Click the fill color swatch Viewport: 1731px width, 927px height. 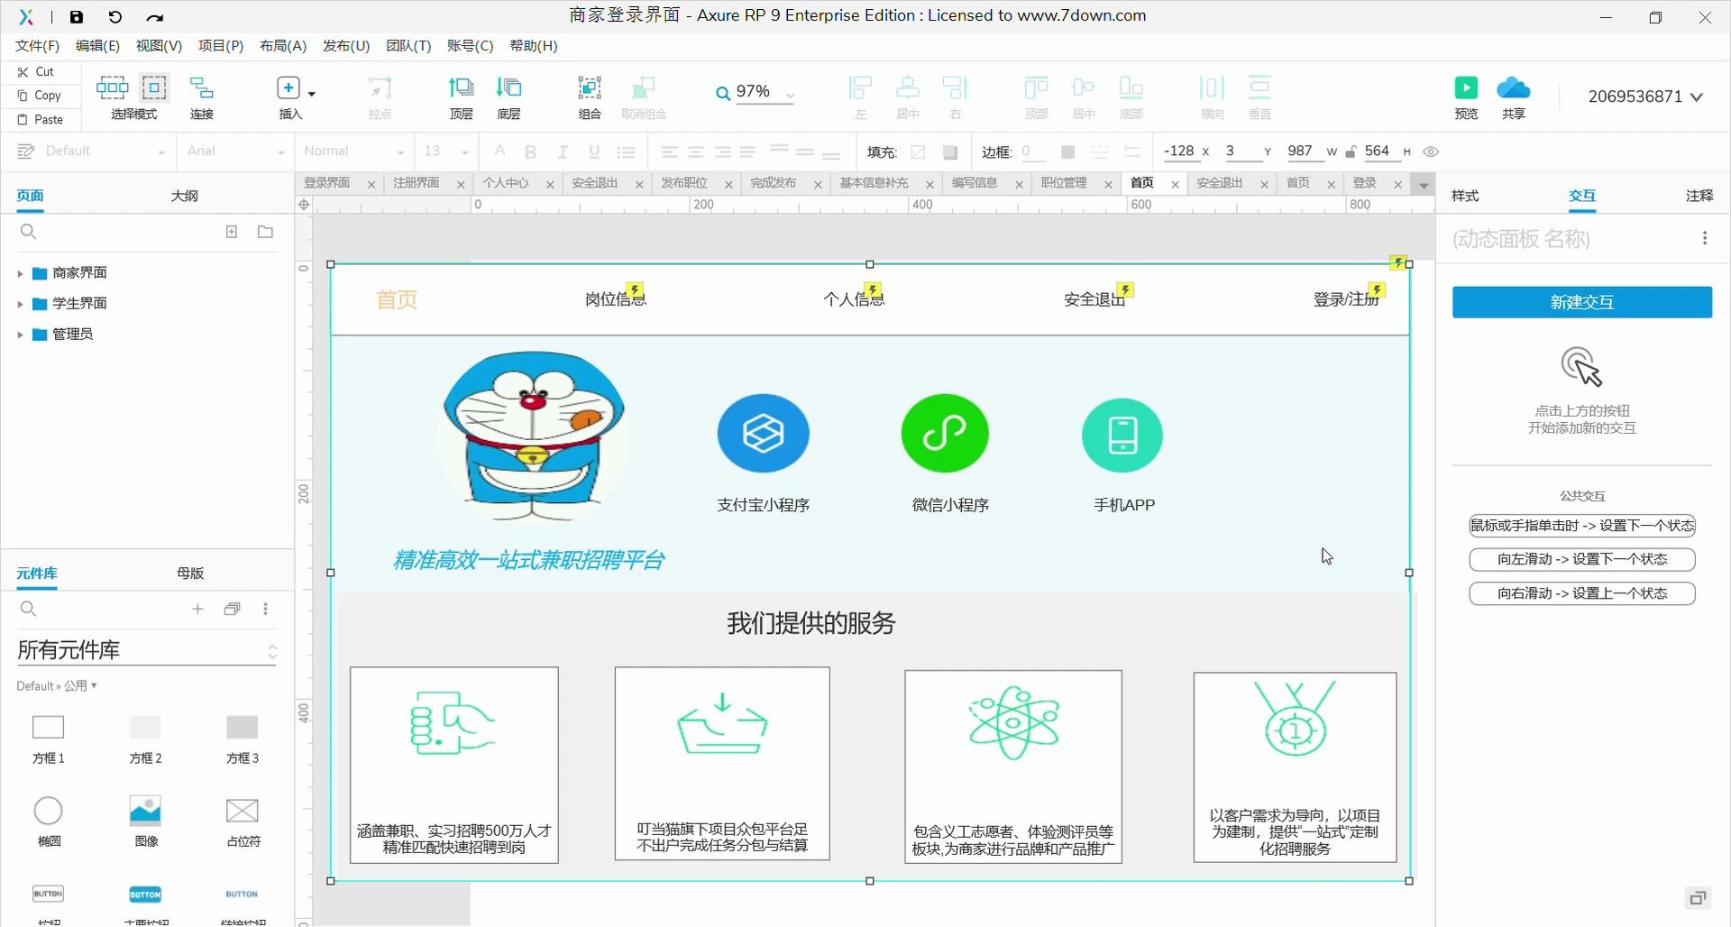(919, 152)
